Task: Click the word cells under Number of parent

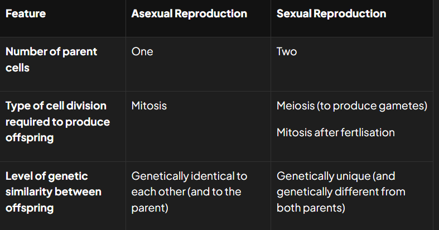Action: pos(17,68)
